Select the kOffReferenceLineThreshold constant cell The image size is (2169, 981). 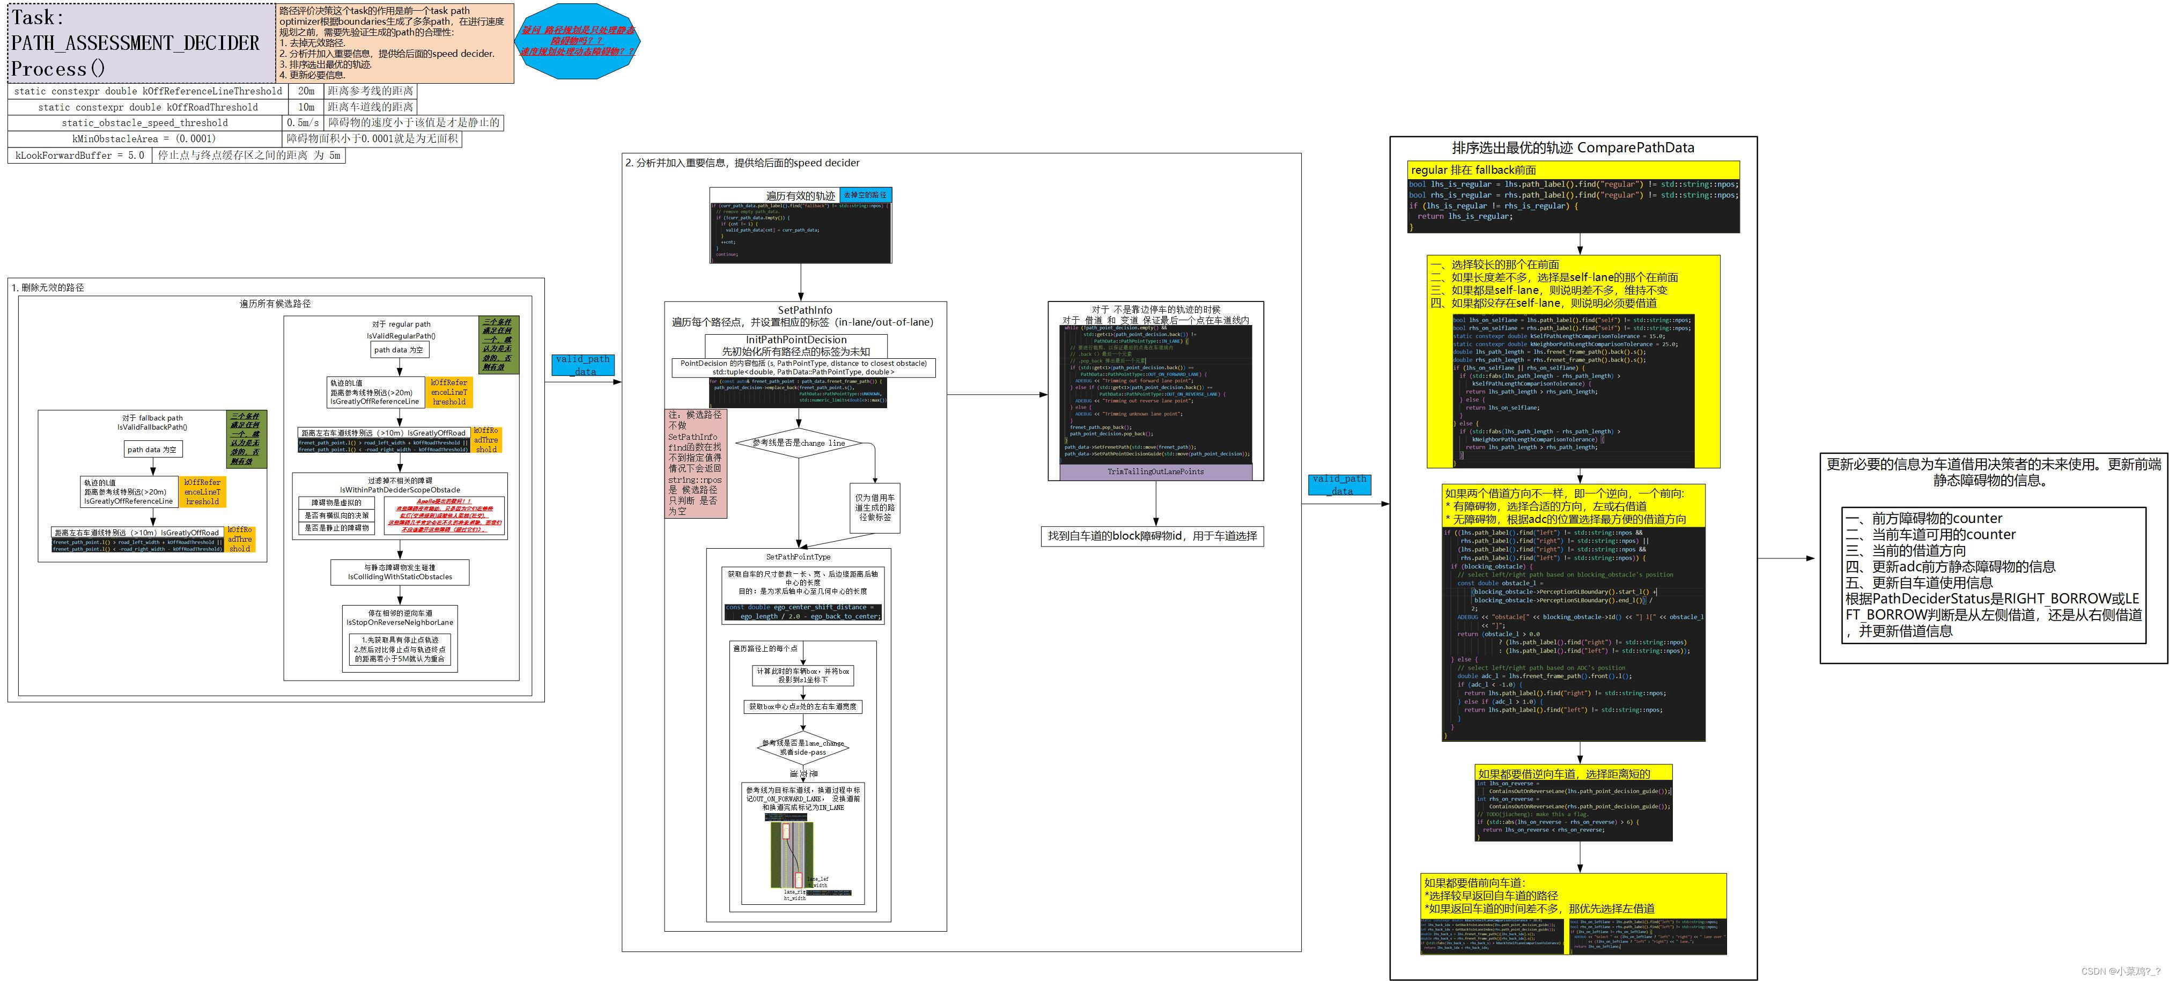(148, 91)
